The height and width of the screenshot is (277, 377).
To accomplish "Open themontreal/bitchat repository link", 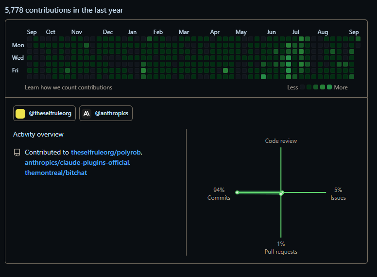I will [x=56, y=173].
